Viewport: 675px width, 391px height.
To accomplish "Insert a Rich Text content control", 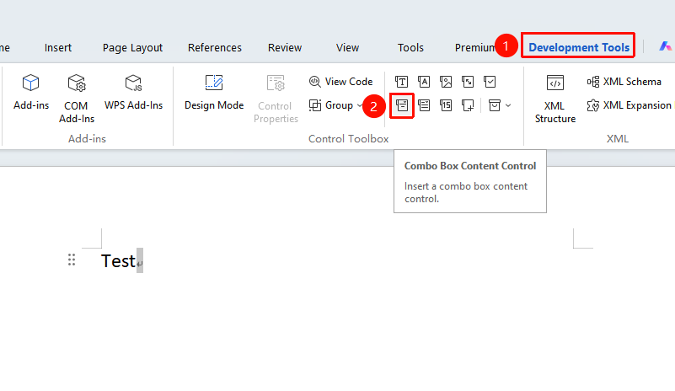I will coord(401,82).
